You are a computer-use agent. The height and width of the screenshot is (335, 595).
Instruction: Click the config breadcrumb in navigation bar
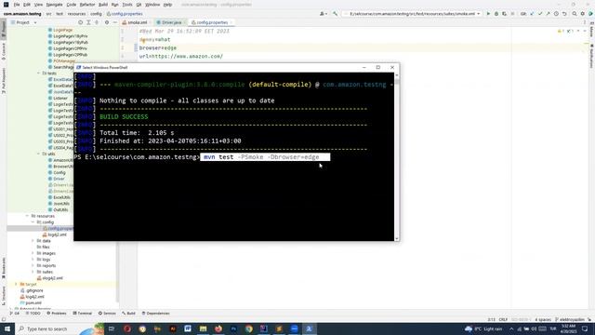96,14
